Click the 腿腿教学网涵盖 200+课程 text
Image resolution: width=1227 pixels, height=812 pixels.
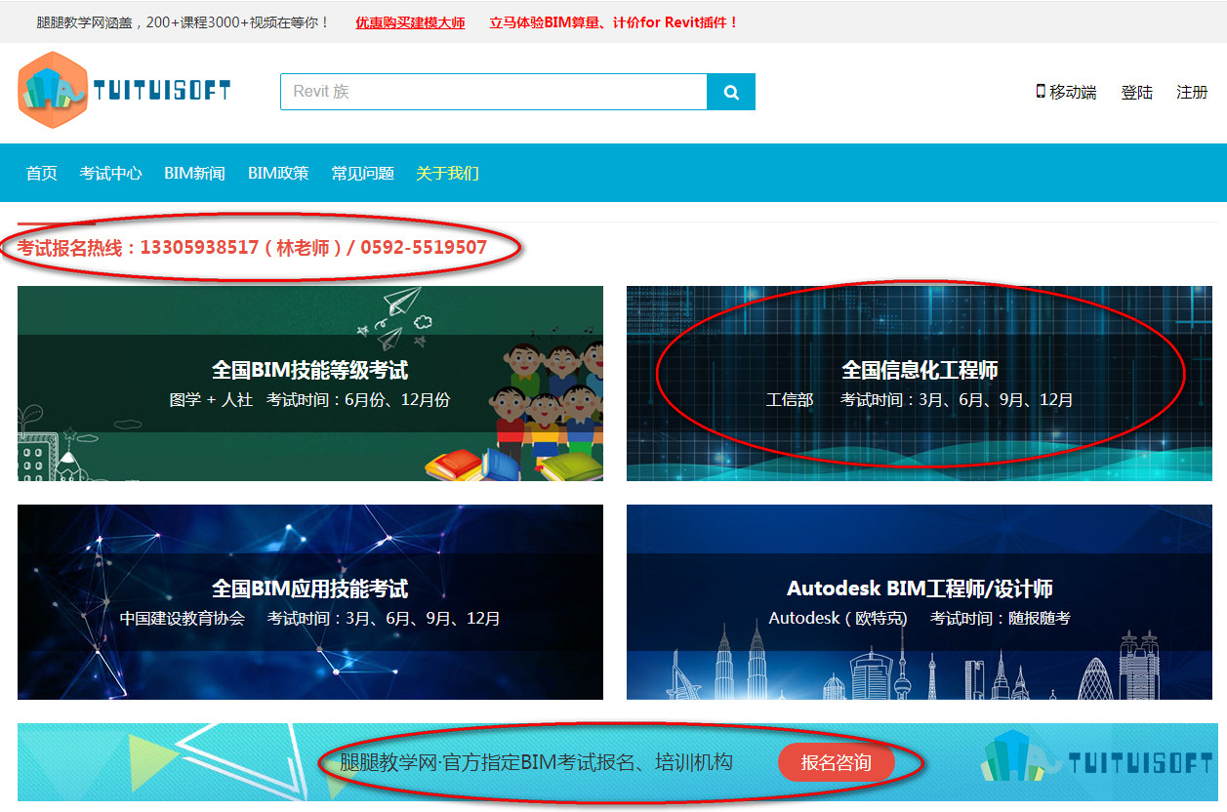pyautogui.click(x=184, y=22)
